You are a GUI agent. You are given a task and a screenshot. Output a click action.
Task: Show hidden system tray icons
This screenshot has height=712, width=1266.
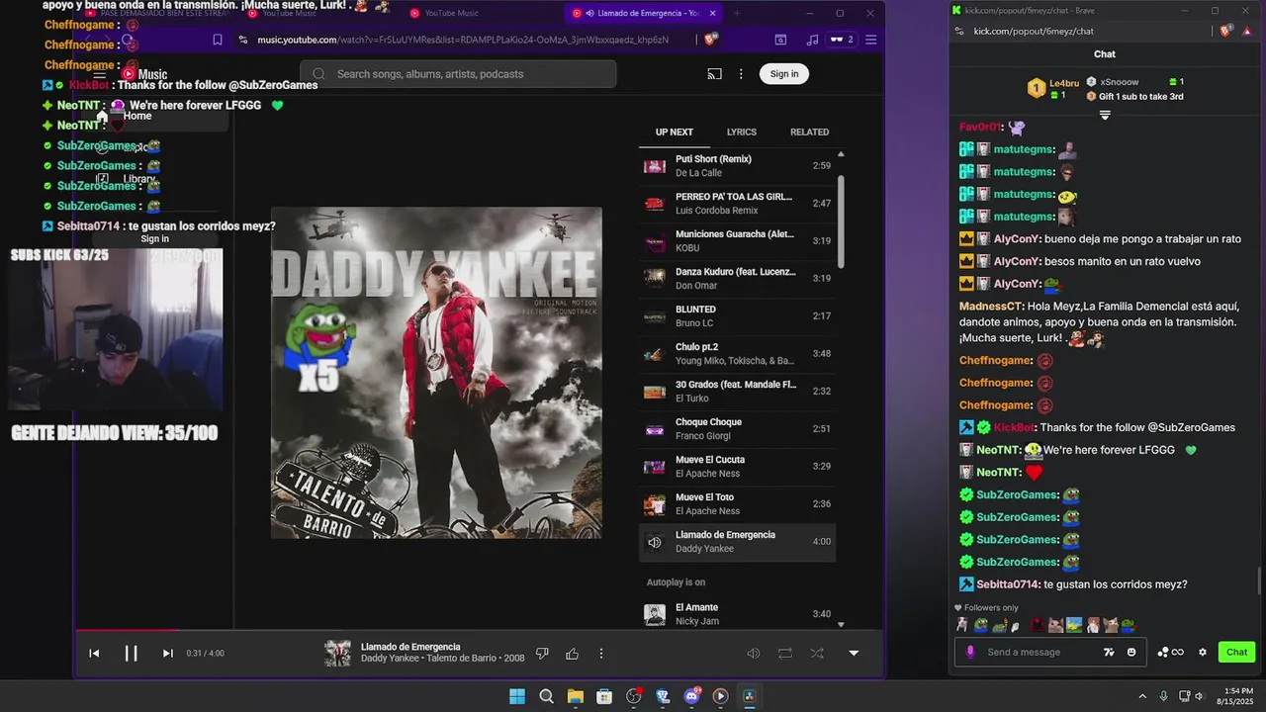[1142, 696]
